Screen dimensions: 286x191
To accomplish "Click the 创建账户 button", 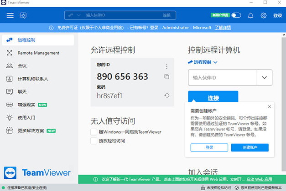I will [x=250, y=147].
